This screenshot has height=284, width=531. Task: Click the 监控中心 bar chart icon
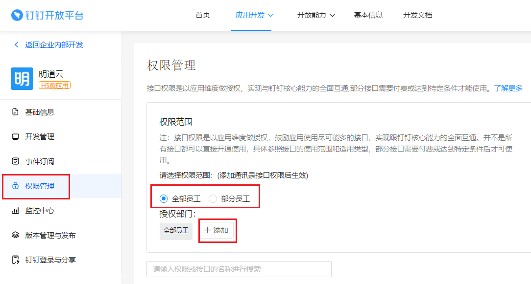tap(15, 211)
